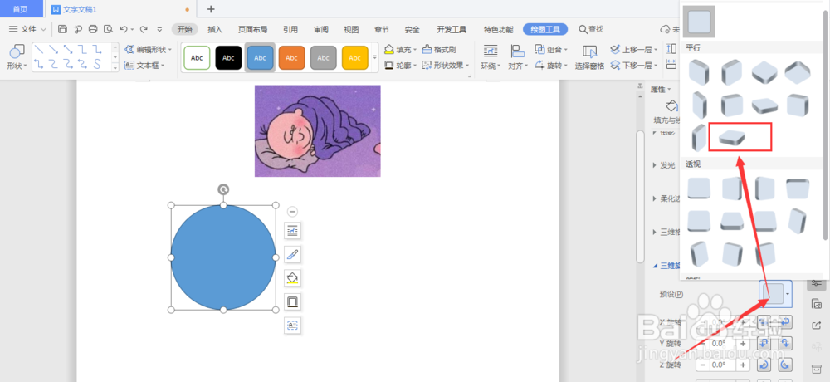
Task: Click the Save icon in quick toolbar
Action: tap(62, 29)
